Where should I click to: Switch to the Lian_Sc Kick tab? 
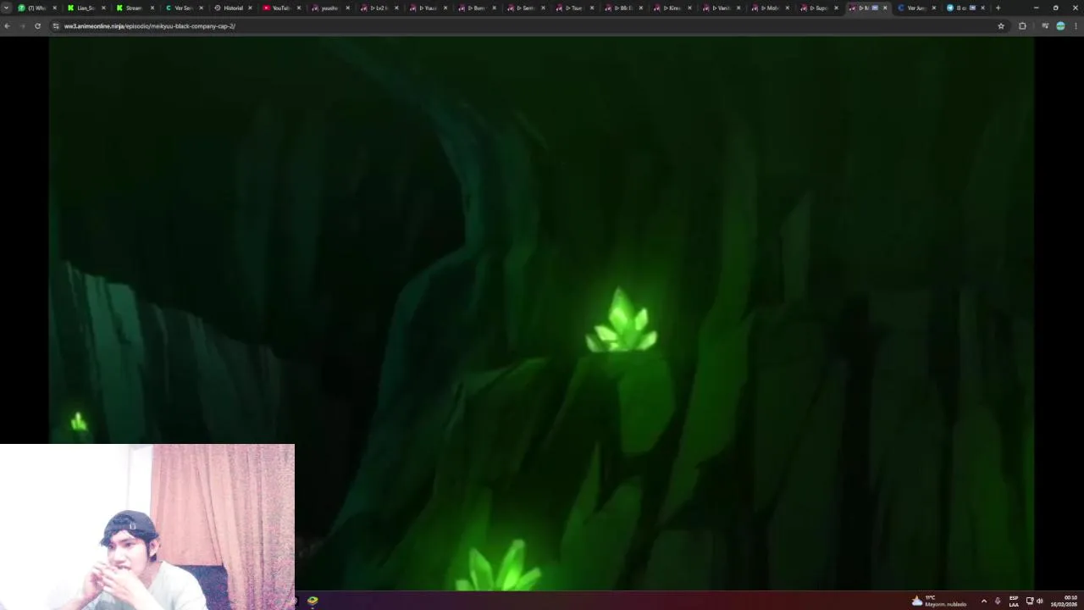86,8
